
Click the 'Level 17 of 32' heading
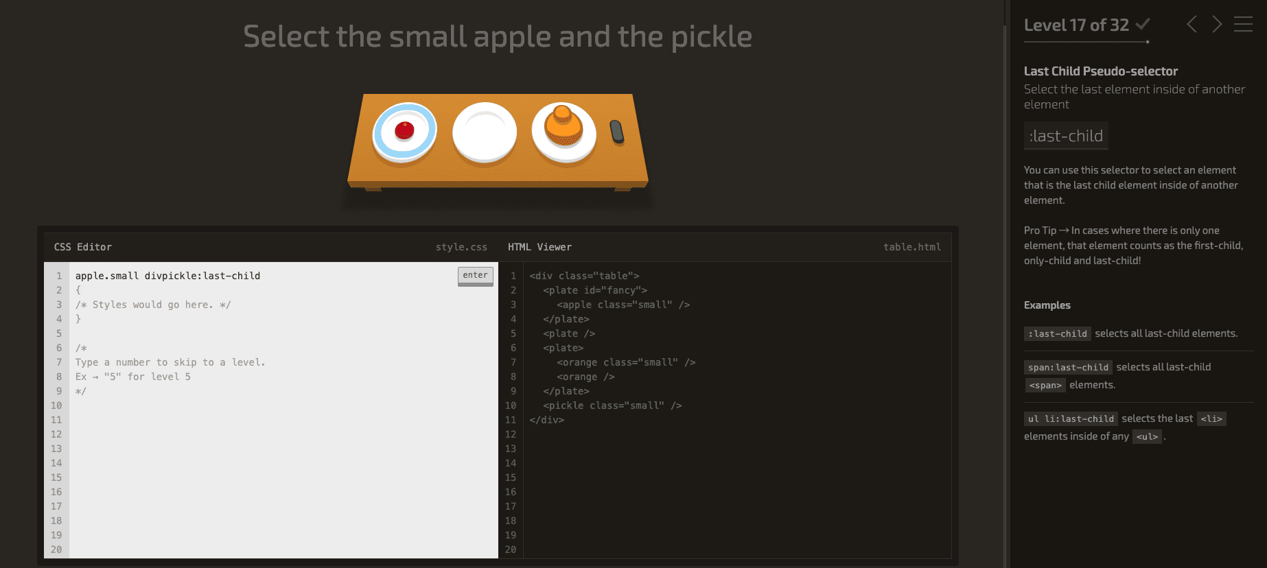pyautogui.click(x=1076, y=25)
